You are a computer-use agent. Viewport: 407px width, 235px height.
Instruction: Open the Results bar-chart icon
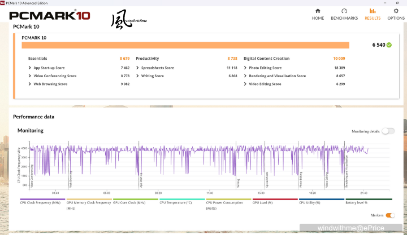tap(372, 11)
